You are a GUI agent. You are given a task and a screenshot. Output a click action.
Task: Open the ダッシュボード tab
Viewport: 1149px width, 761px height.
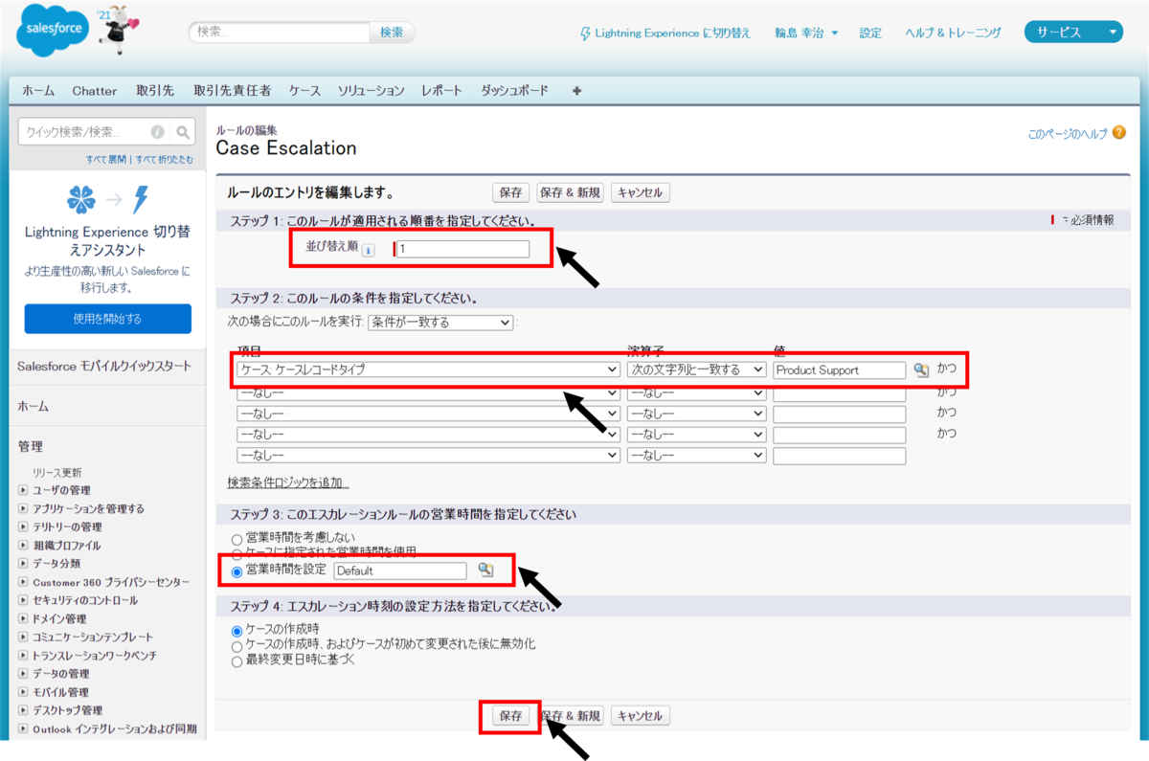click(x=515, y=91)
